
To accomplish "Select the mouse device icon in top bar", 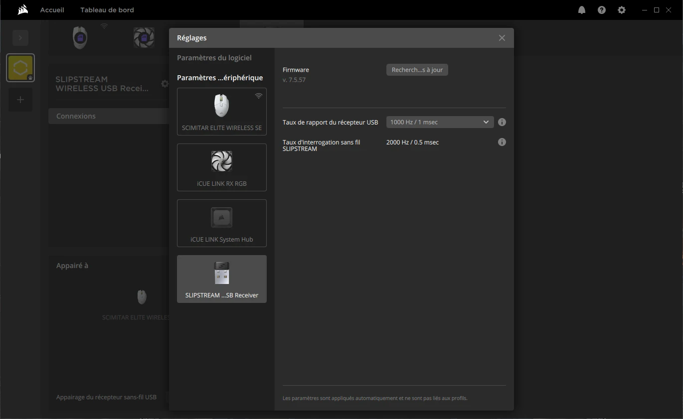I will pos(80,37).
